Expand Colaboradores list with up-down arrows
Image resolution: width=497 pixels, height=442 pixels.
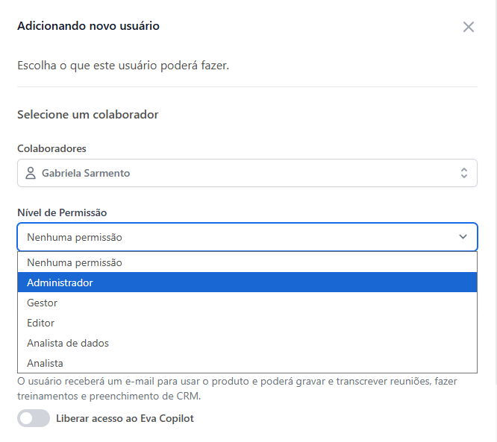[463, 173]
